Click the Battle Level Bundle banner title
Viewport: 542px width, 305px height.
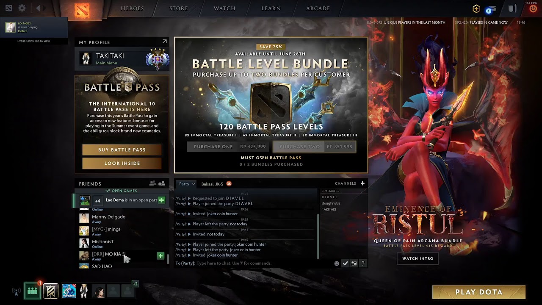tap(271, 64)
